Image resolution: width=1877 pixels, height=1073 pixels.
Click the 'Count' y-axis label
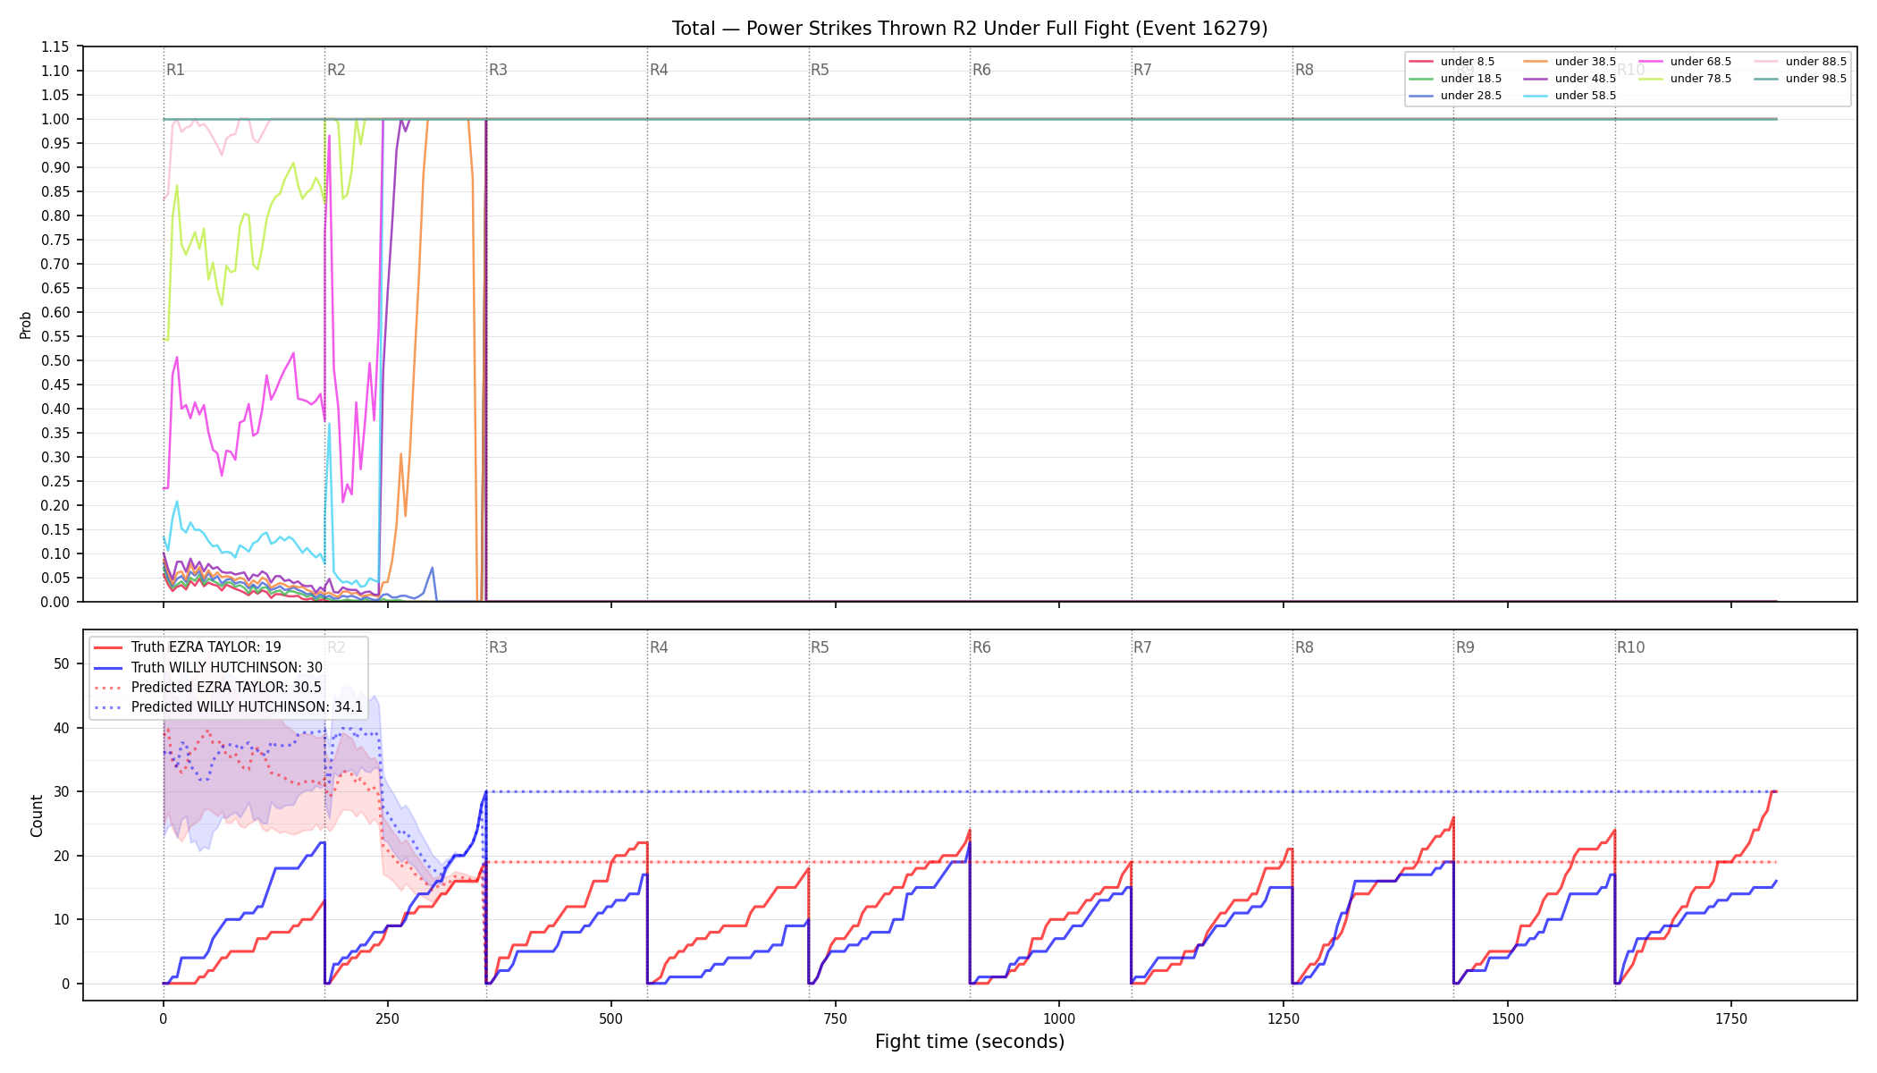tap(37, 815)
